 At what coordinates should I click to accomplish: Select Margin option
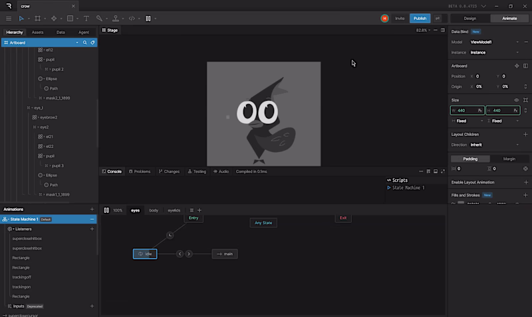pyautogui.click(x=509, y=158)
